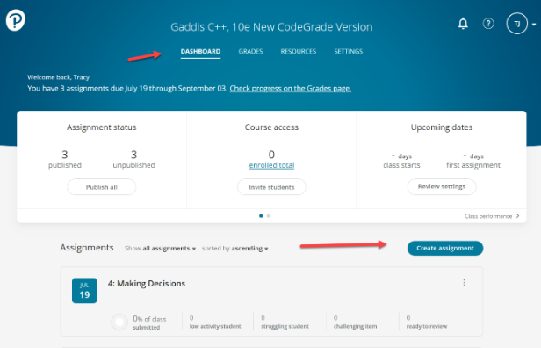Click the 0% of class submitted progress ring
The width and height of the screenshot is (541, 348).
point(119,323)
